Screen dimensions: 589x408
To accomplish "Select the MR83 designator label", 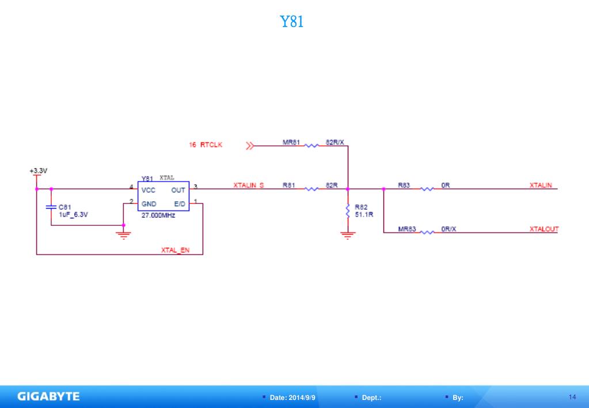I will [407, 229].
